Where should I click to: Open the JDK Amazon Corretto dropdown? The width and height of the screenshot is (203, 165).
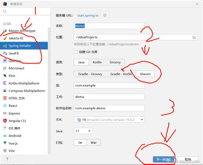pyautogui.click(x=109, y=120)
